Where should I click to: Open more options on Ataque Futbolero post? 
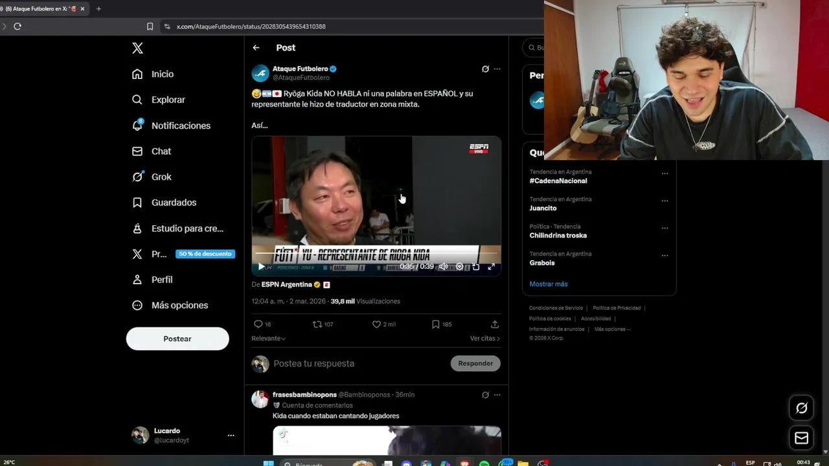tap(497, 69)
